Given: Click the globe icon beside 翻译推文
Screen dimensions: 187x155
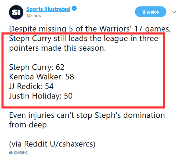Looking at the screenshot, I should pos(11,153).
